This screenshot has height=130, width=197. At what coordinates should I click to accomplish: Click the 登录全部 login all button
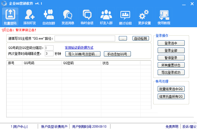171,50
